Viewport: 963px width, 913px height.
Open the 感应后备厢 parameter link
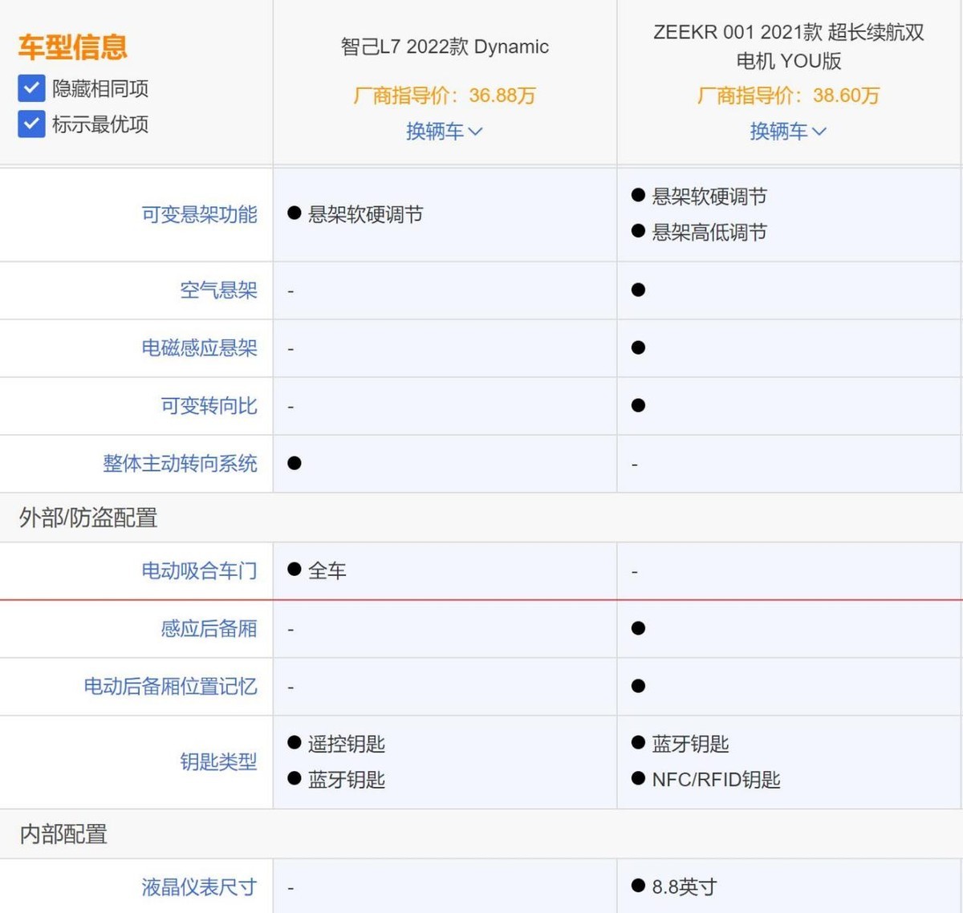(x=209, y=628)
